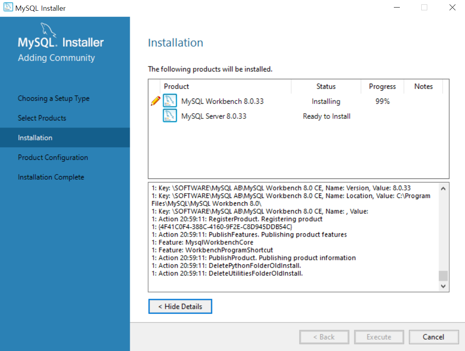Click the GUID {4F41C0F4-388C-4160-9F2E-C8D945DDB54C} log line
This screenshot has height=351, width=465.
222,227
